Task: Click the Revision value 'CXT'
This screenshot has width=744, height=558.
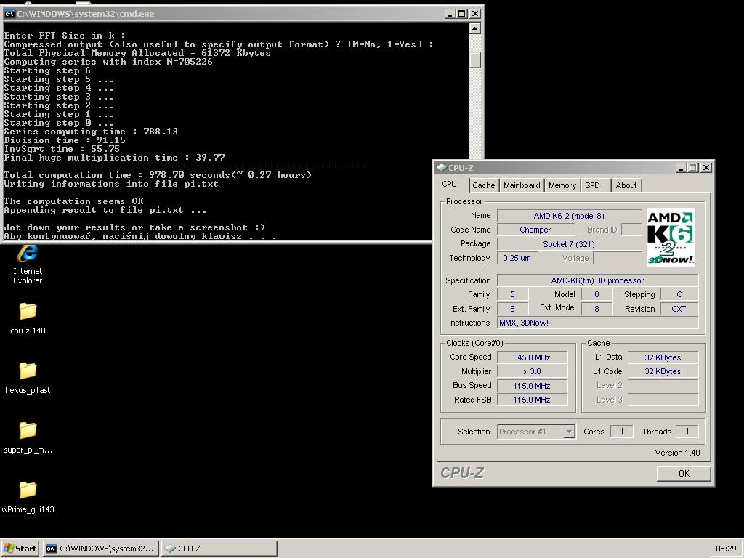Action: (x=679, y=309)
